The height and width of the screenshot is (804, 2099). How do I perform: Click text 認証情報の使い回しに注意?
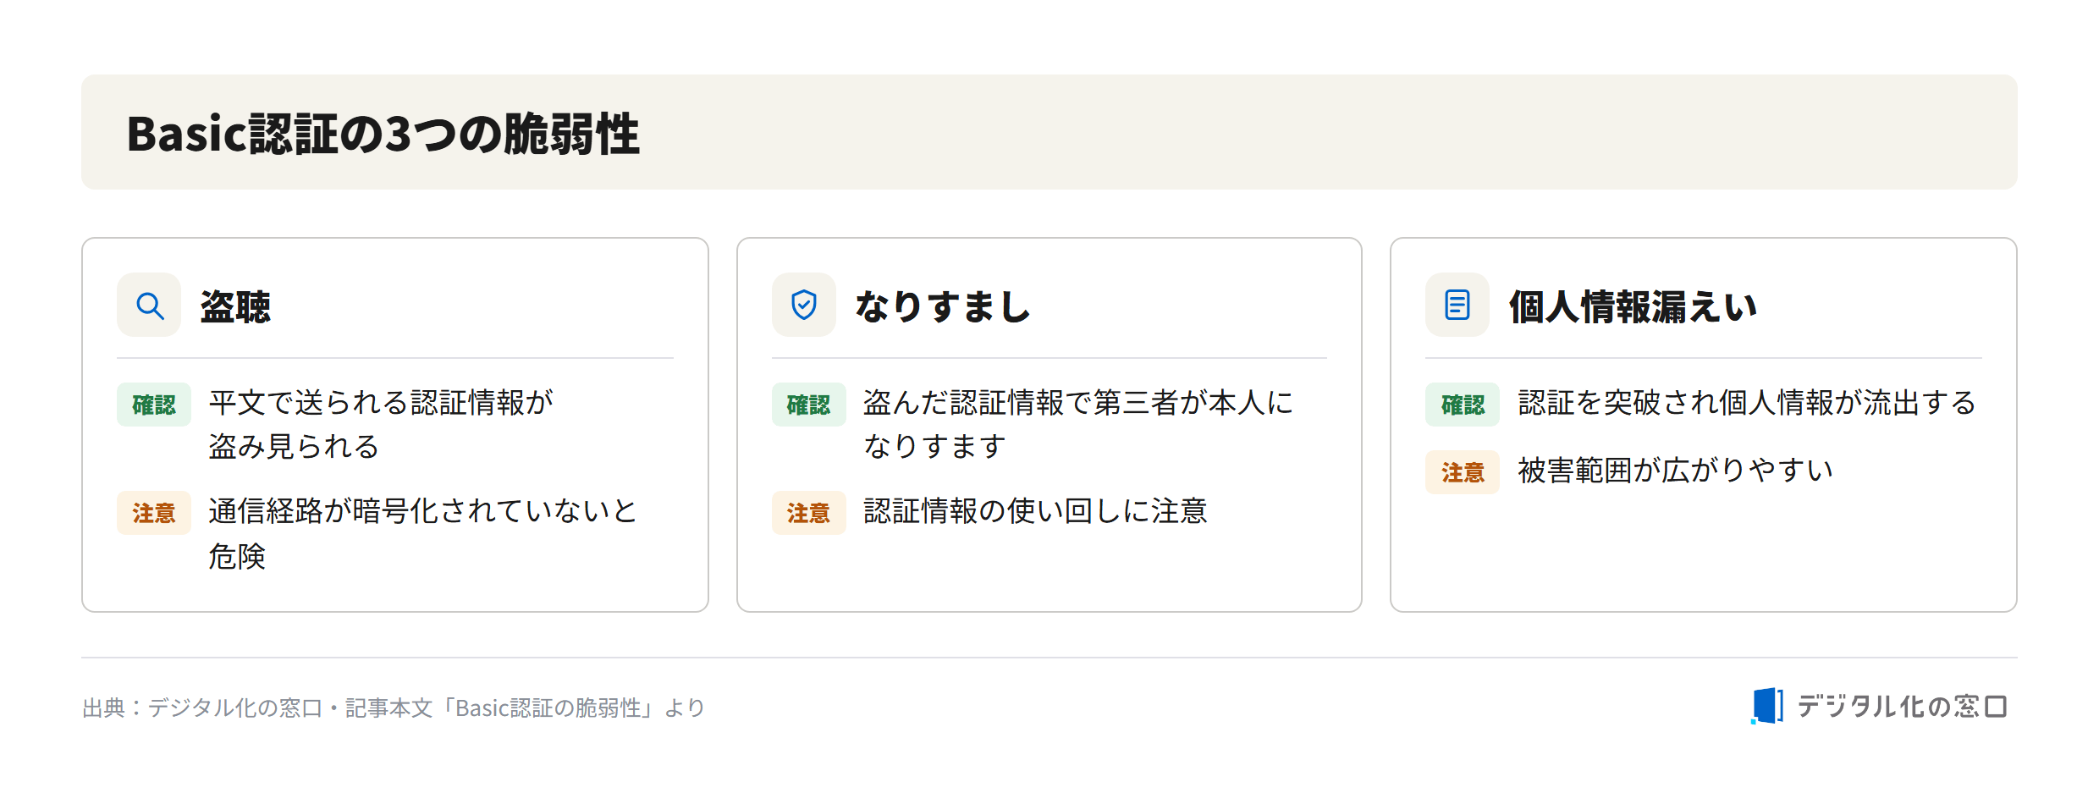(1035, 511)
